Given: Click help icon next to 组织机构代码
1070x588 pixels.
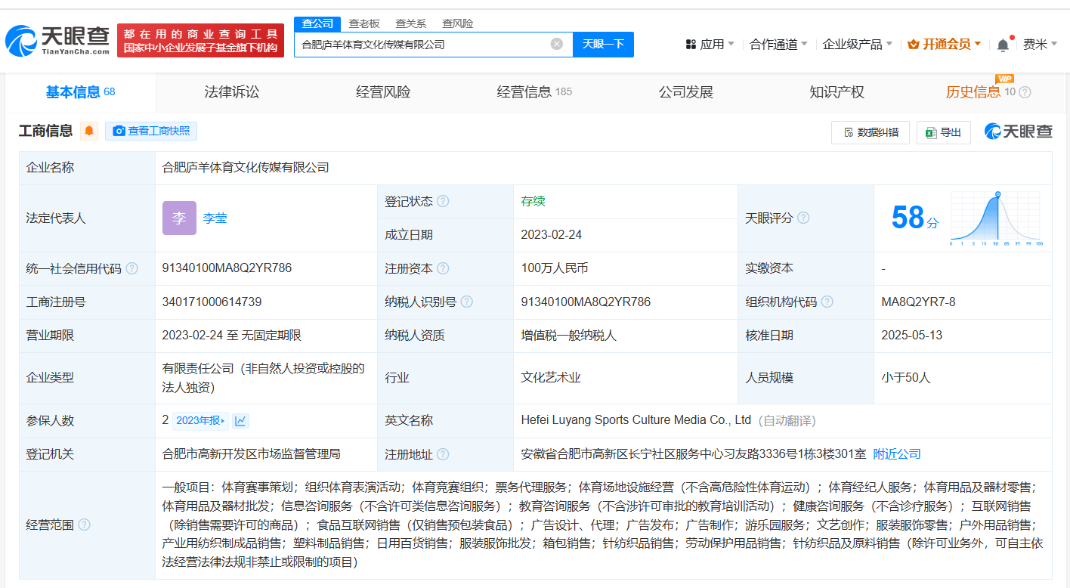Looking at the screenshot, I should click(827, 302).
